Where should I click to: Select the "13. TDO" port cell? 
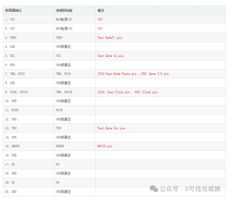11,128
